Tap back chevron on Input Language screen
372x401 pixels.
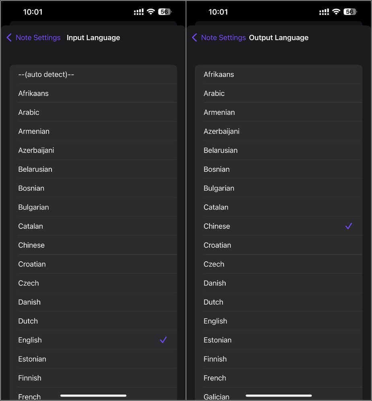pyautogui.click(x=9, y=38)
